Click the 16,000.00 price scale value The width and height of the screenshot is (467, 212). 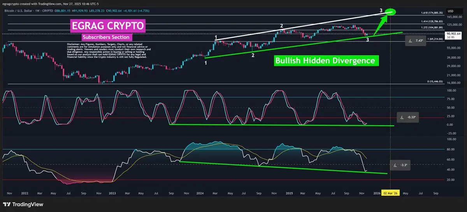(x=454, y=83)
